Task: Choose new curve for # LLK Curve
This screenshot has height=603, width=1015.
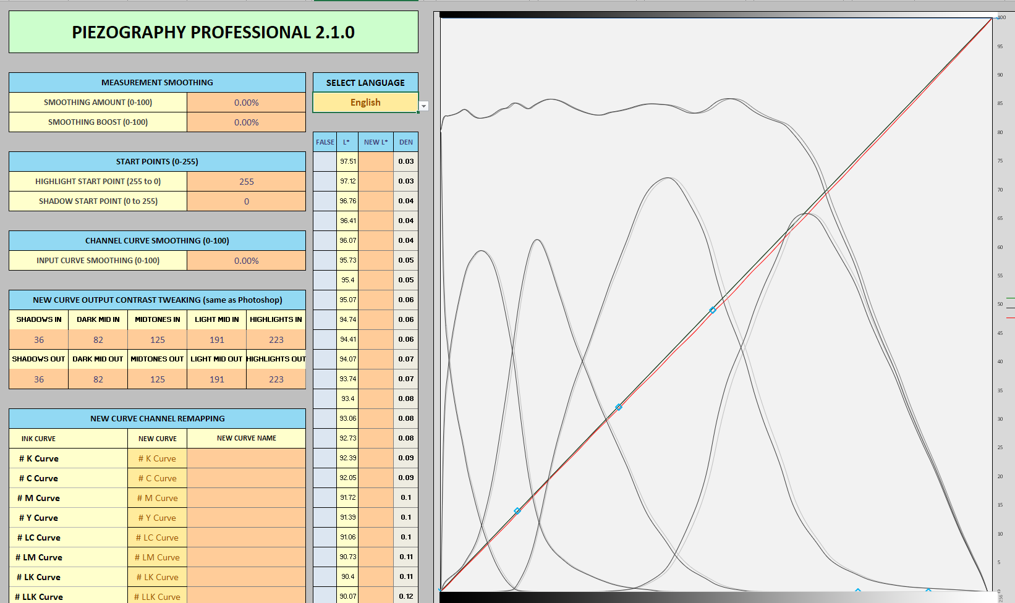Action: pos(158,596)
